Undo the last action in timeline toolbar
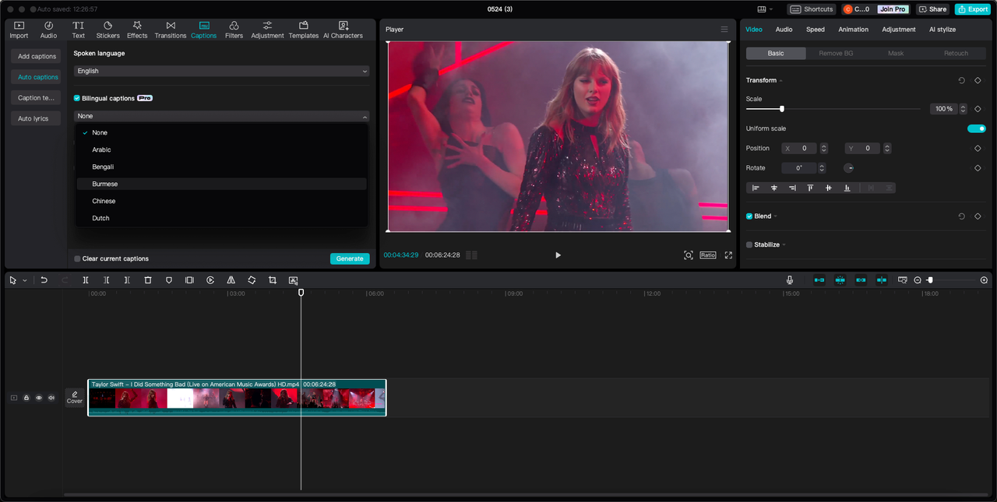 (44, 280)
